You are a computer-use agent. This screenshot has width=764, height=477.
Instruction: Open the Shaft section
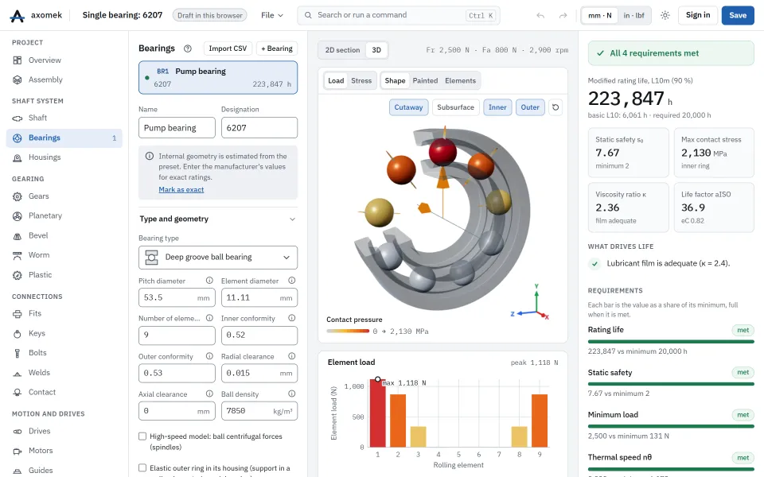[x=64, y=118]
